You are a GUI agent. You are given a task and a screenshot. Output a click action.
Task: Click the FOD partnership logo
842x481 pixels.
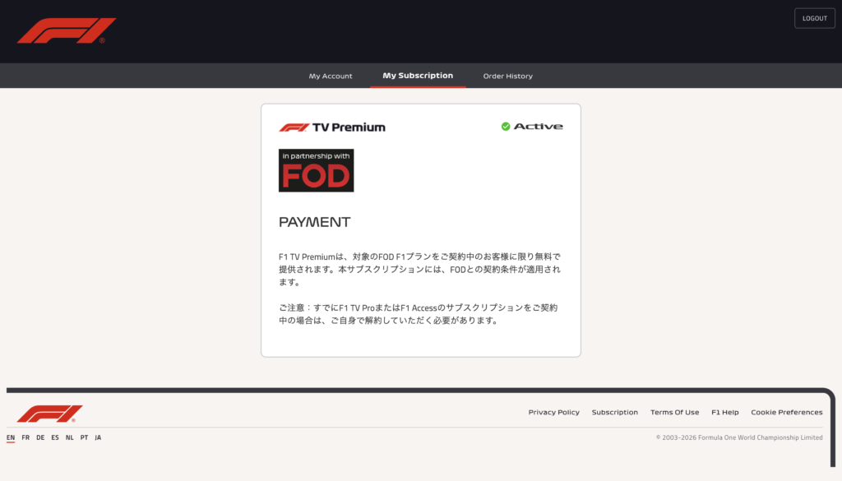click(x=316, y=170)
